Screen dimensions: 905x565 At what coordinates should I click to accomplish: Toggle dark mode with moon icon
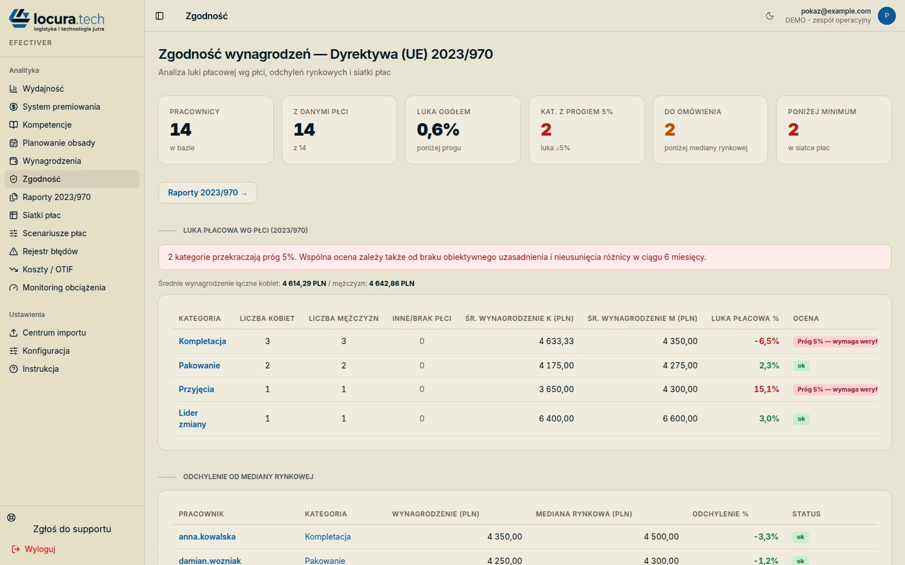[770, 16]
